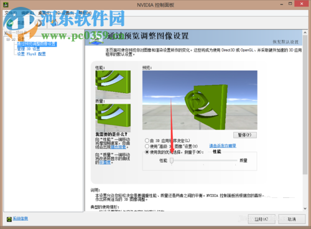311x229 pixels.
Task: Open the 系统信息 link
Action: (21, 218)
